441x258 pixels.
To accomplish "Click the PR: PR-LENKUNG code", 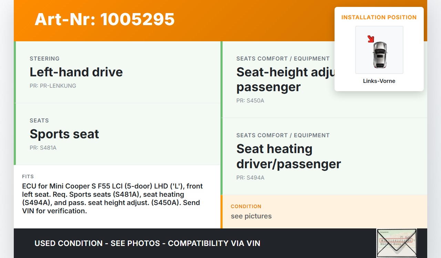I will tap(53, 86).
